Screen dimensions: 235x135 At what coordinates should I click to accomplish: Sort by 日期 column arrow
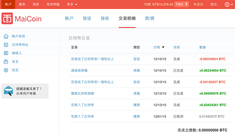tap(163, 47)
